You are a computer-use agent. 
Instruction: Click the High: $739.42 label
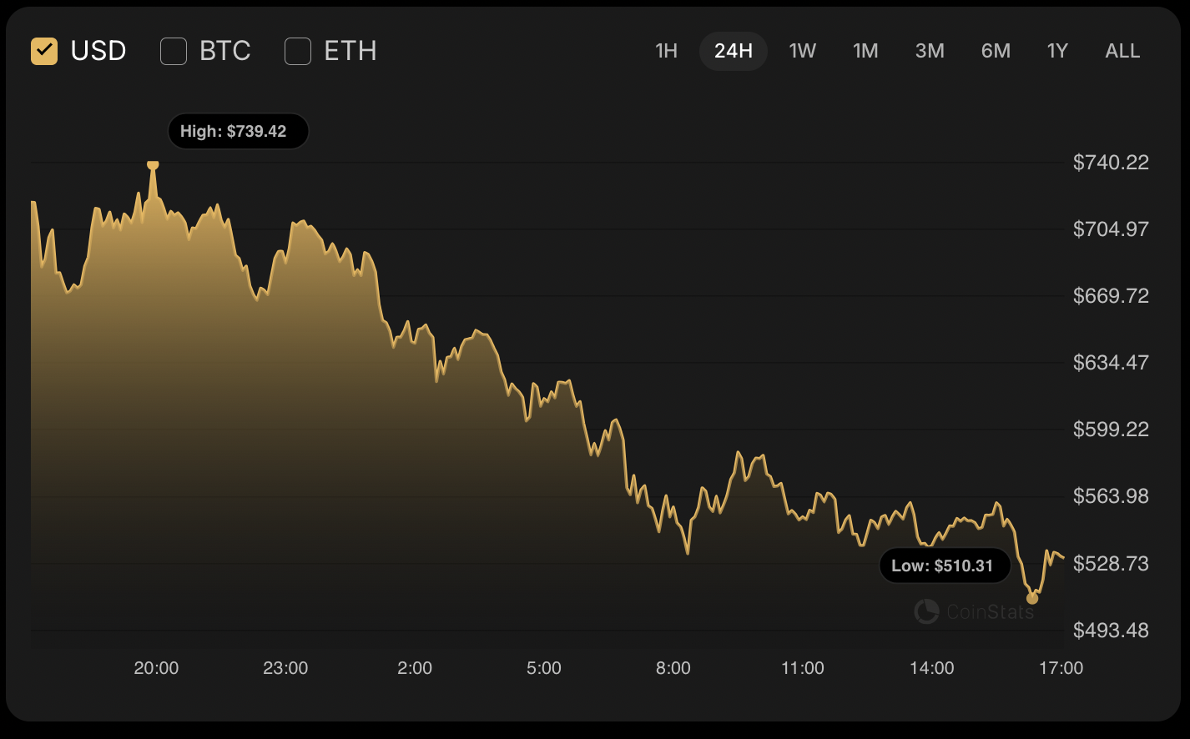238,132
